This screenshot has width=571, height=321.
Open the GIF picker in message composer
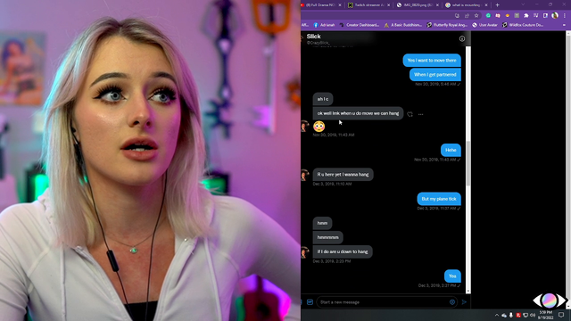[x=310, y=302]
